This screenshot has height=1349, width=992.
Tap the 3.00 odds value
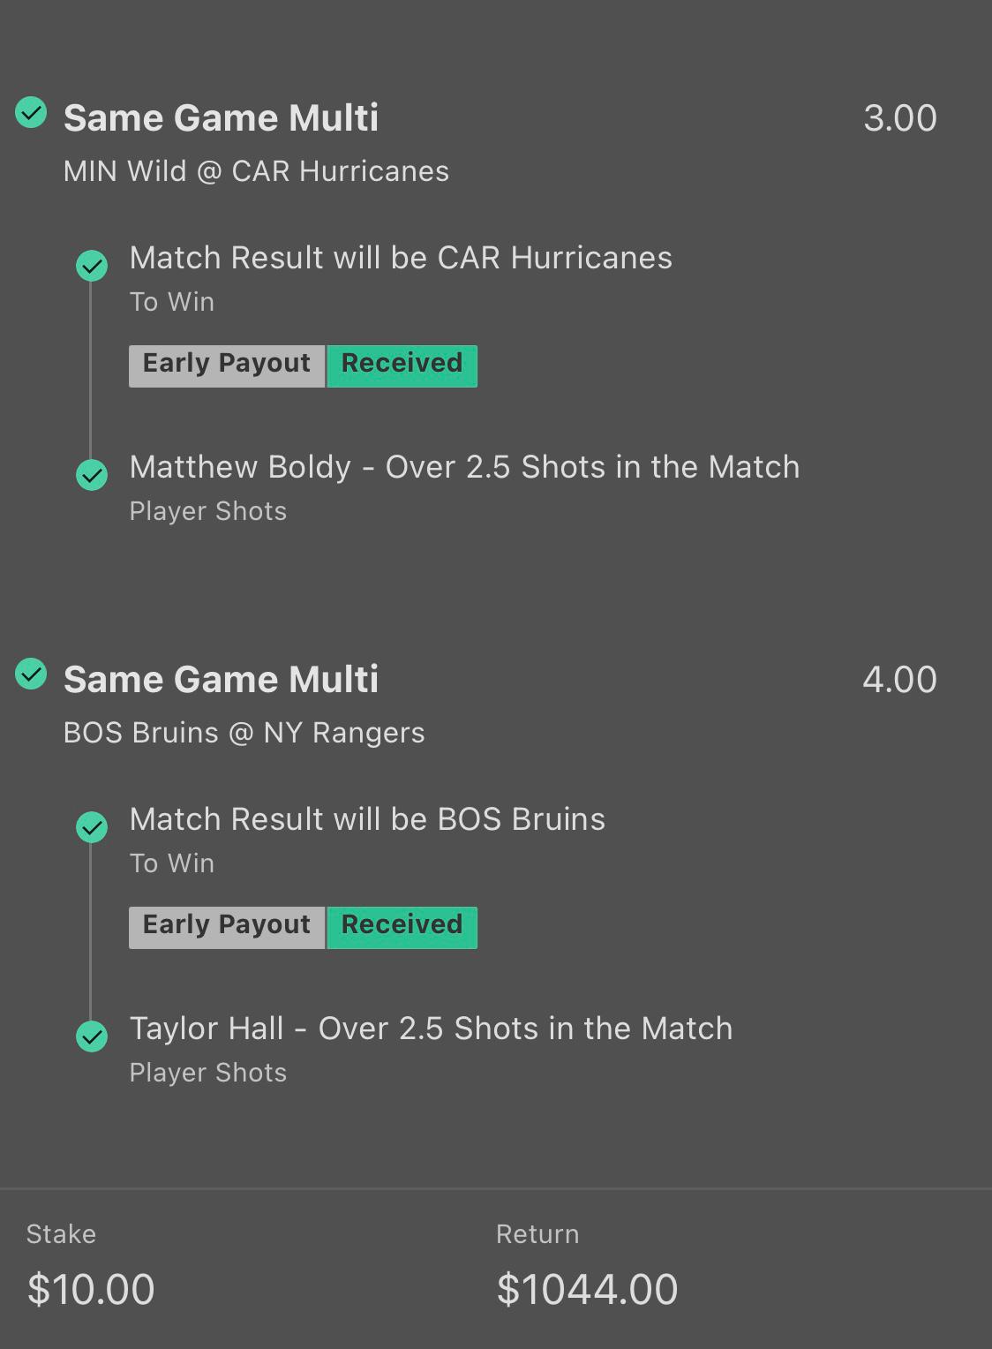point(900,118)
